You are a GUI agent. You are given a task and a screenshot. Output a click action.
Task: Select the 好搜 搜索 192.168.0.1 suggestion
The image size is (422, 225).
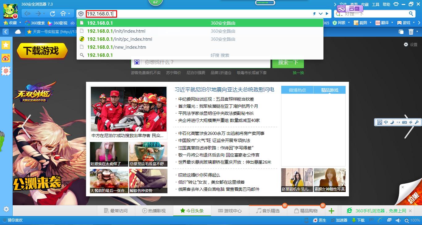[200, 55]
